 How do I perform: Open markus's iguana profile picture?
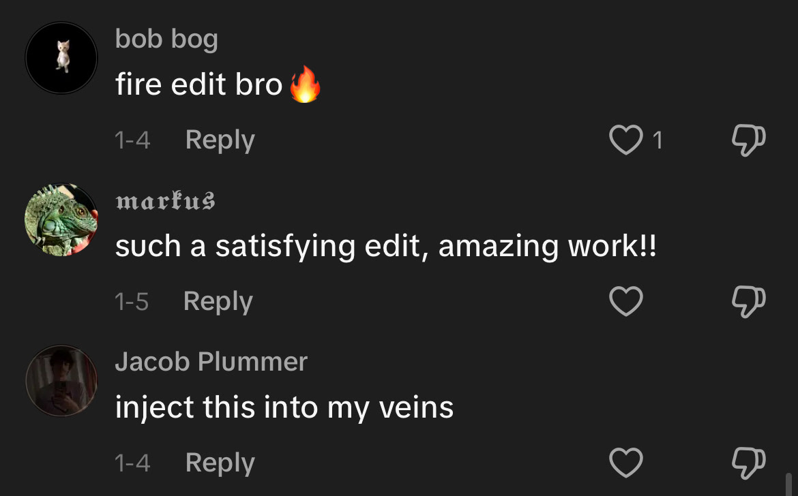click(x=61, y=219)
